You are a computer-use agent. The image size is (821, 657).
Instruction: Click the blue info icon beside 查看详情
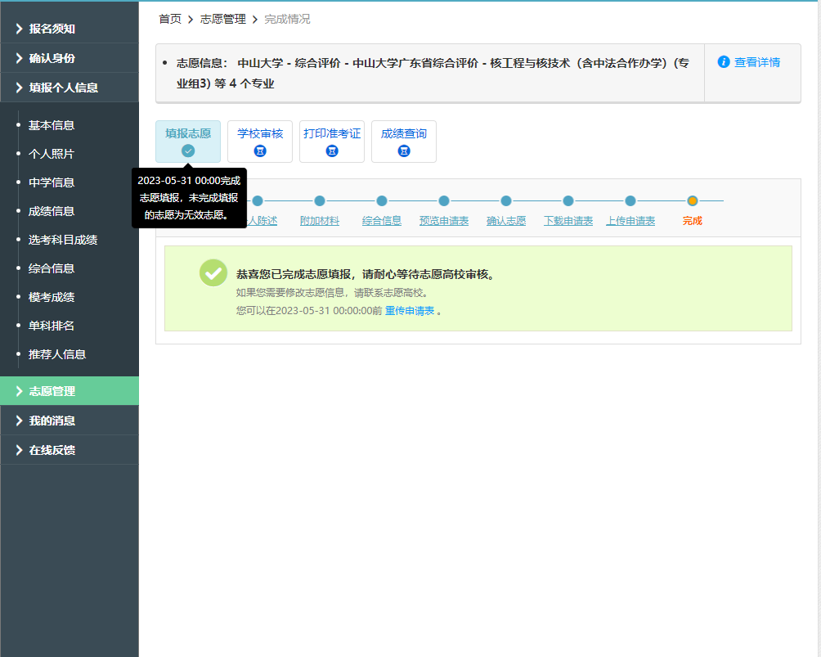click(x=724, y=62)
